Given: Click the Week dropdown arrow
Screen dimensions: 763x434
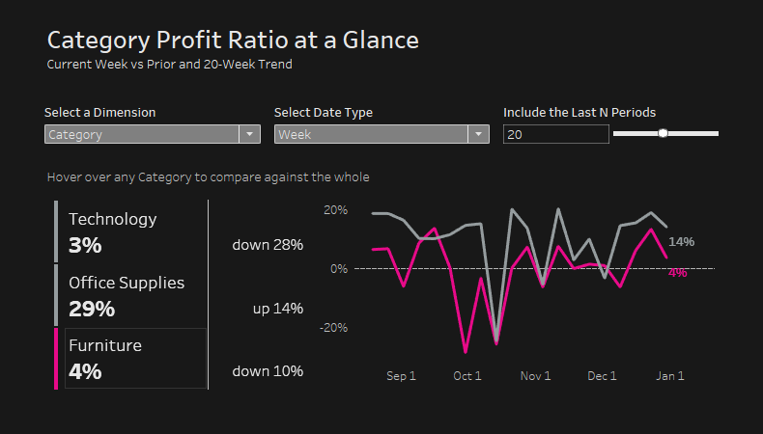Looking at the screenshot, I should 479,135.
